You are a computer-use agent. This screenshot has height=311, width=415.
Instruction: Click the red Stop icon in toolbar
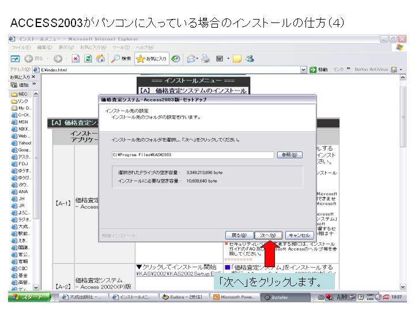point(76,58)
